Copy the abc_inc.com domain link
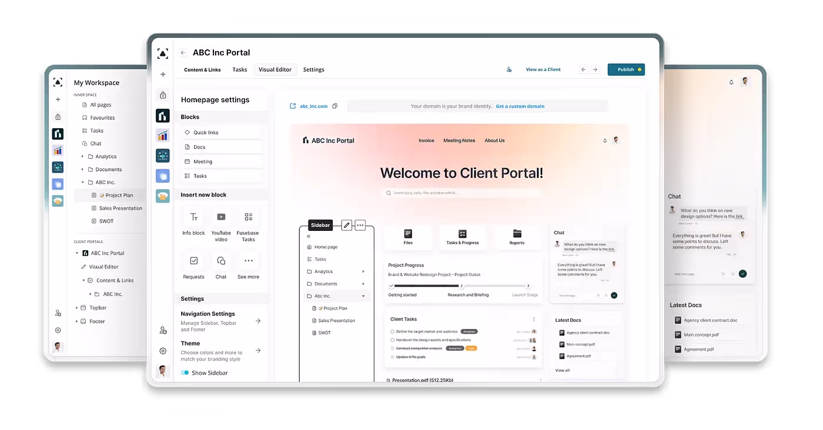This screenshot has width=823, height=430. [334, 106]
